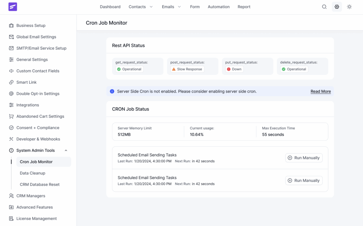Open the search magnifier icon
This screenshot has height=226, width=363.
click(x=324, y=6)
